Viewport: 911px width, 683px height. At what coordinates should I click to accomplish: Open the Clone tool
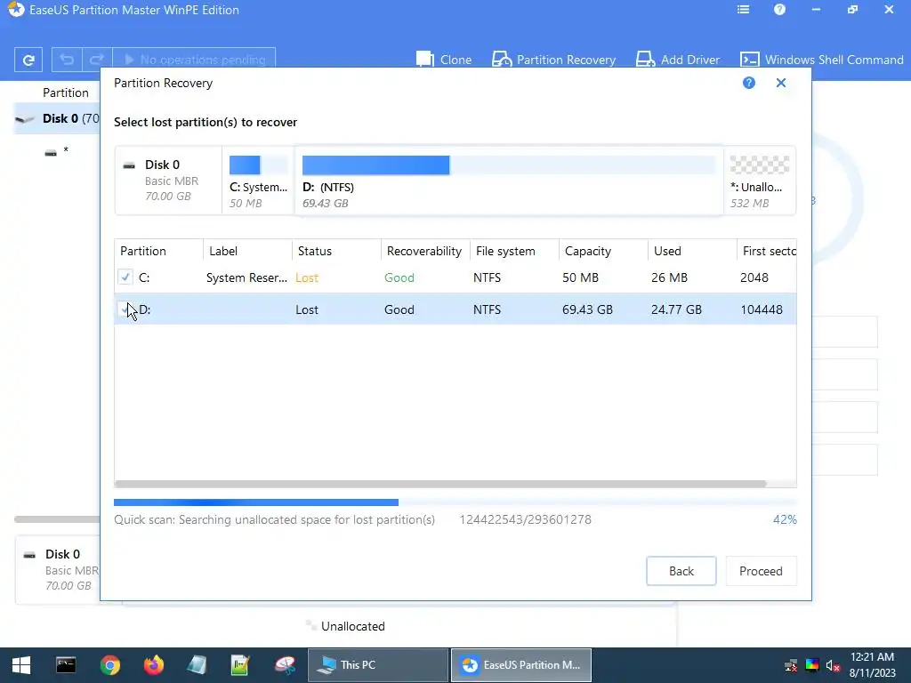coord(444,60)
